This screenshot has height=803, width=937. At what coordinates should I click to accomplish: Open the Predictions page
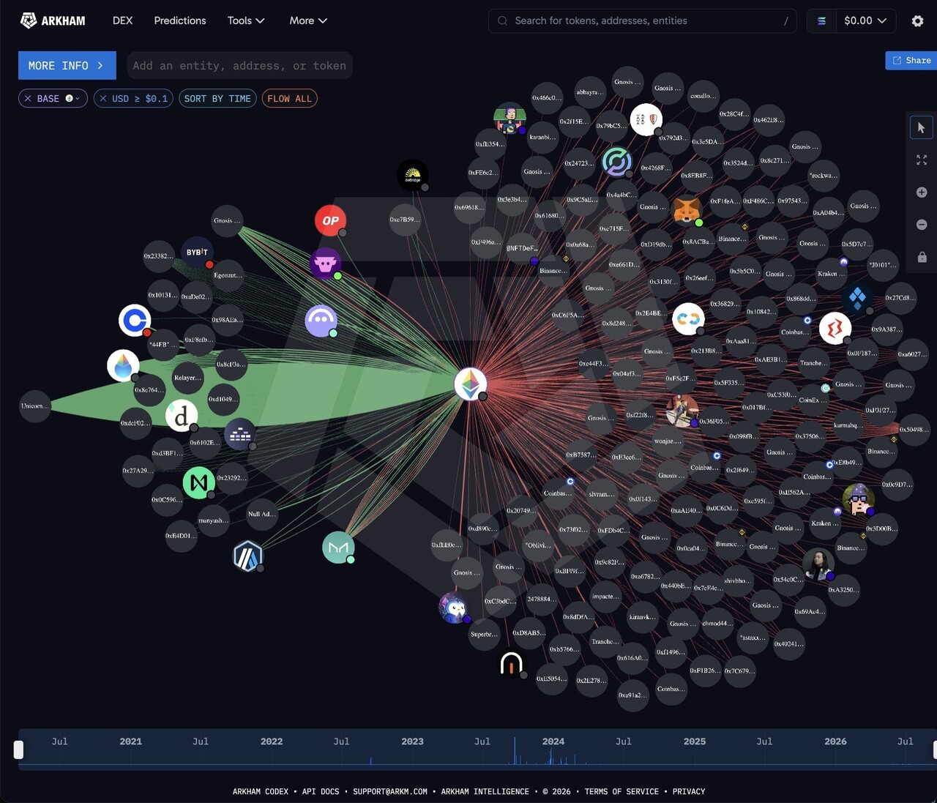click(180, 20)
